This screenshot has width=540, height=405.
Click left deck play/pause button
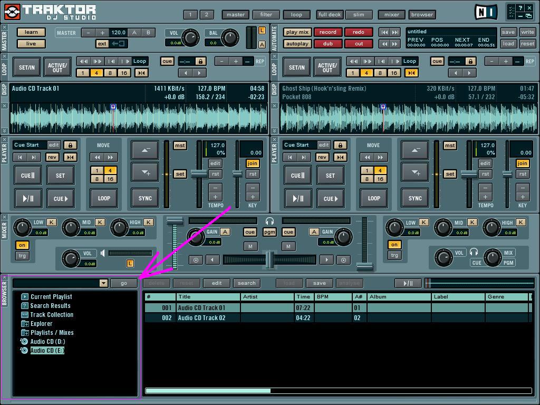tap(28, 198)
